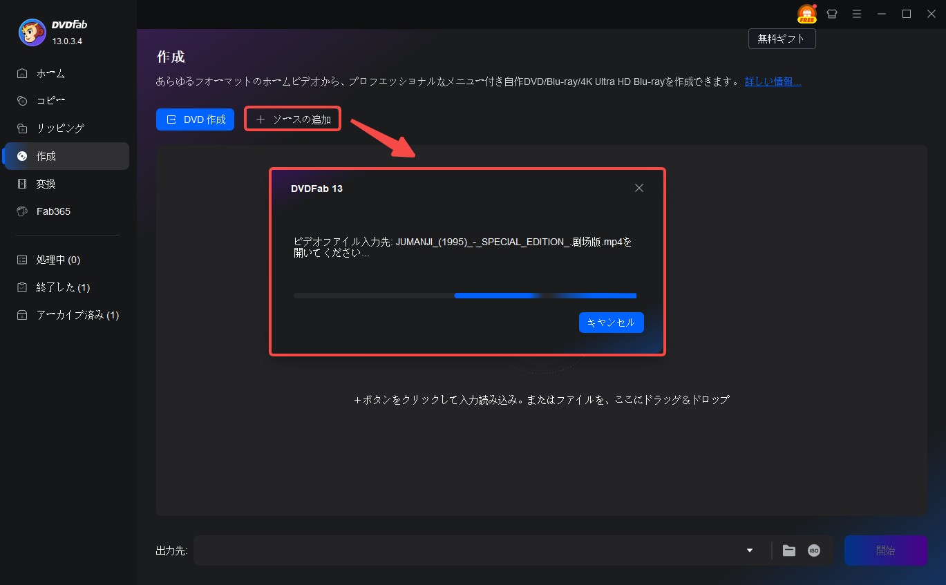Click the ビデオファイル入力先 message text

tap(463, 248)
